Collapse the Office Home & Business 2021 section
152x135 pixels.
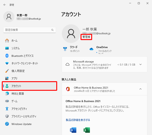(140, 89)
